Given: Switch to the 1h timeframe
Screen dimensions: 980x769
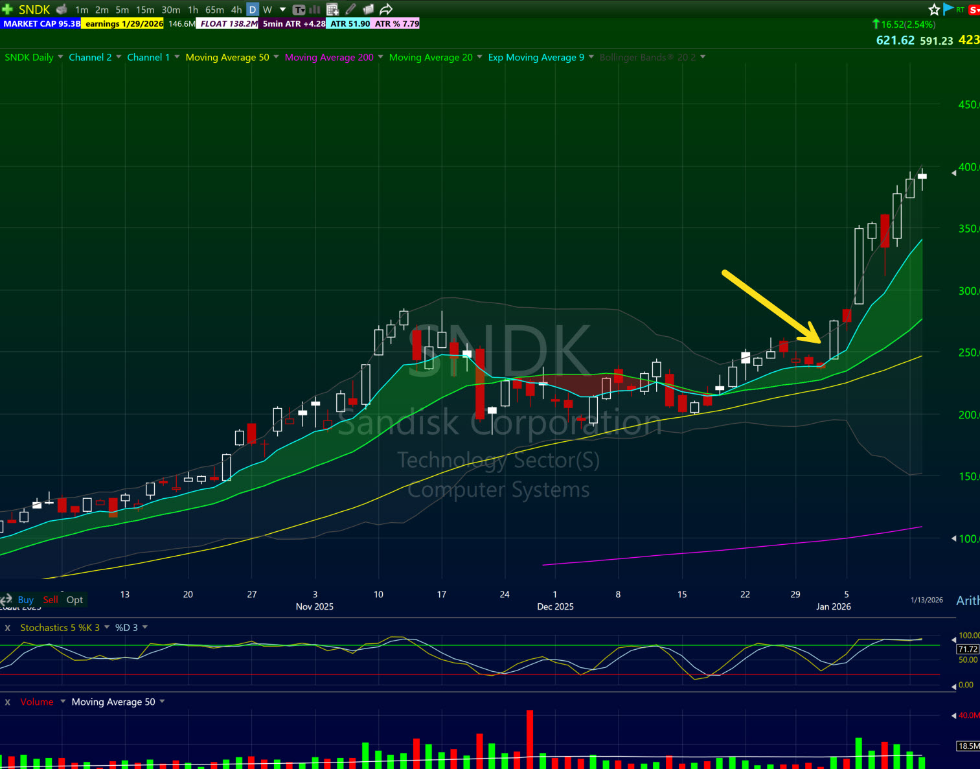Looking at the screenshot, I should (x=193, y=10).
